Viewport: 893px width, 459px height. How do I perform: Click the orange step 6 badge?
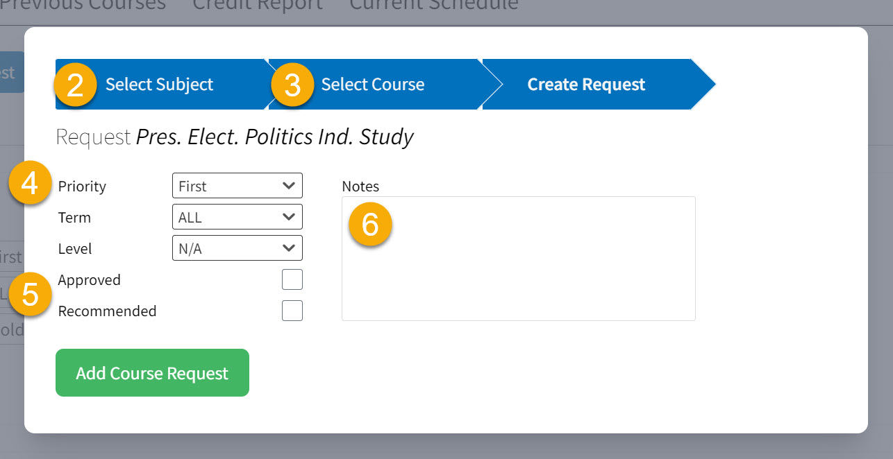tap(370, 224)
